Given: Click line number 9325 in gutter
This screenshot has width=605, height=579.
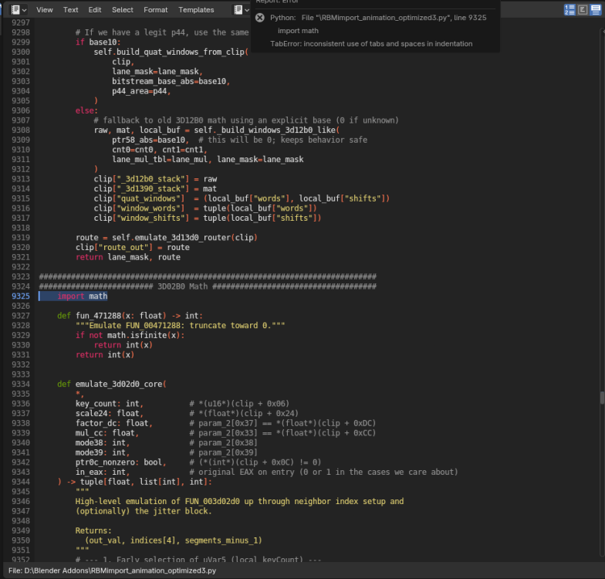Looking at the screenshot, I should [20, 296].
